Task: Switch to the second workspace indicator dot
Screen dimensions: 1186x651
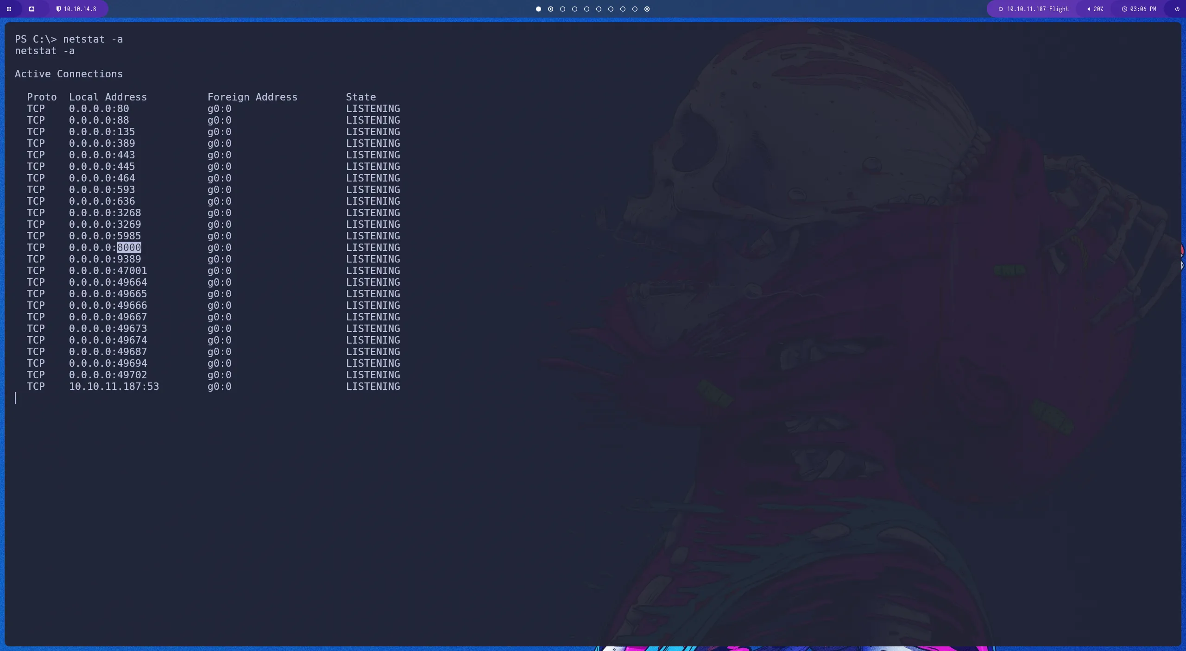Action: pos(550,9)
